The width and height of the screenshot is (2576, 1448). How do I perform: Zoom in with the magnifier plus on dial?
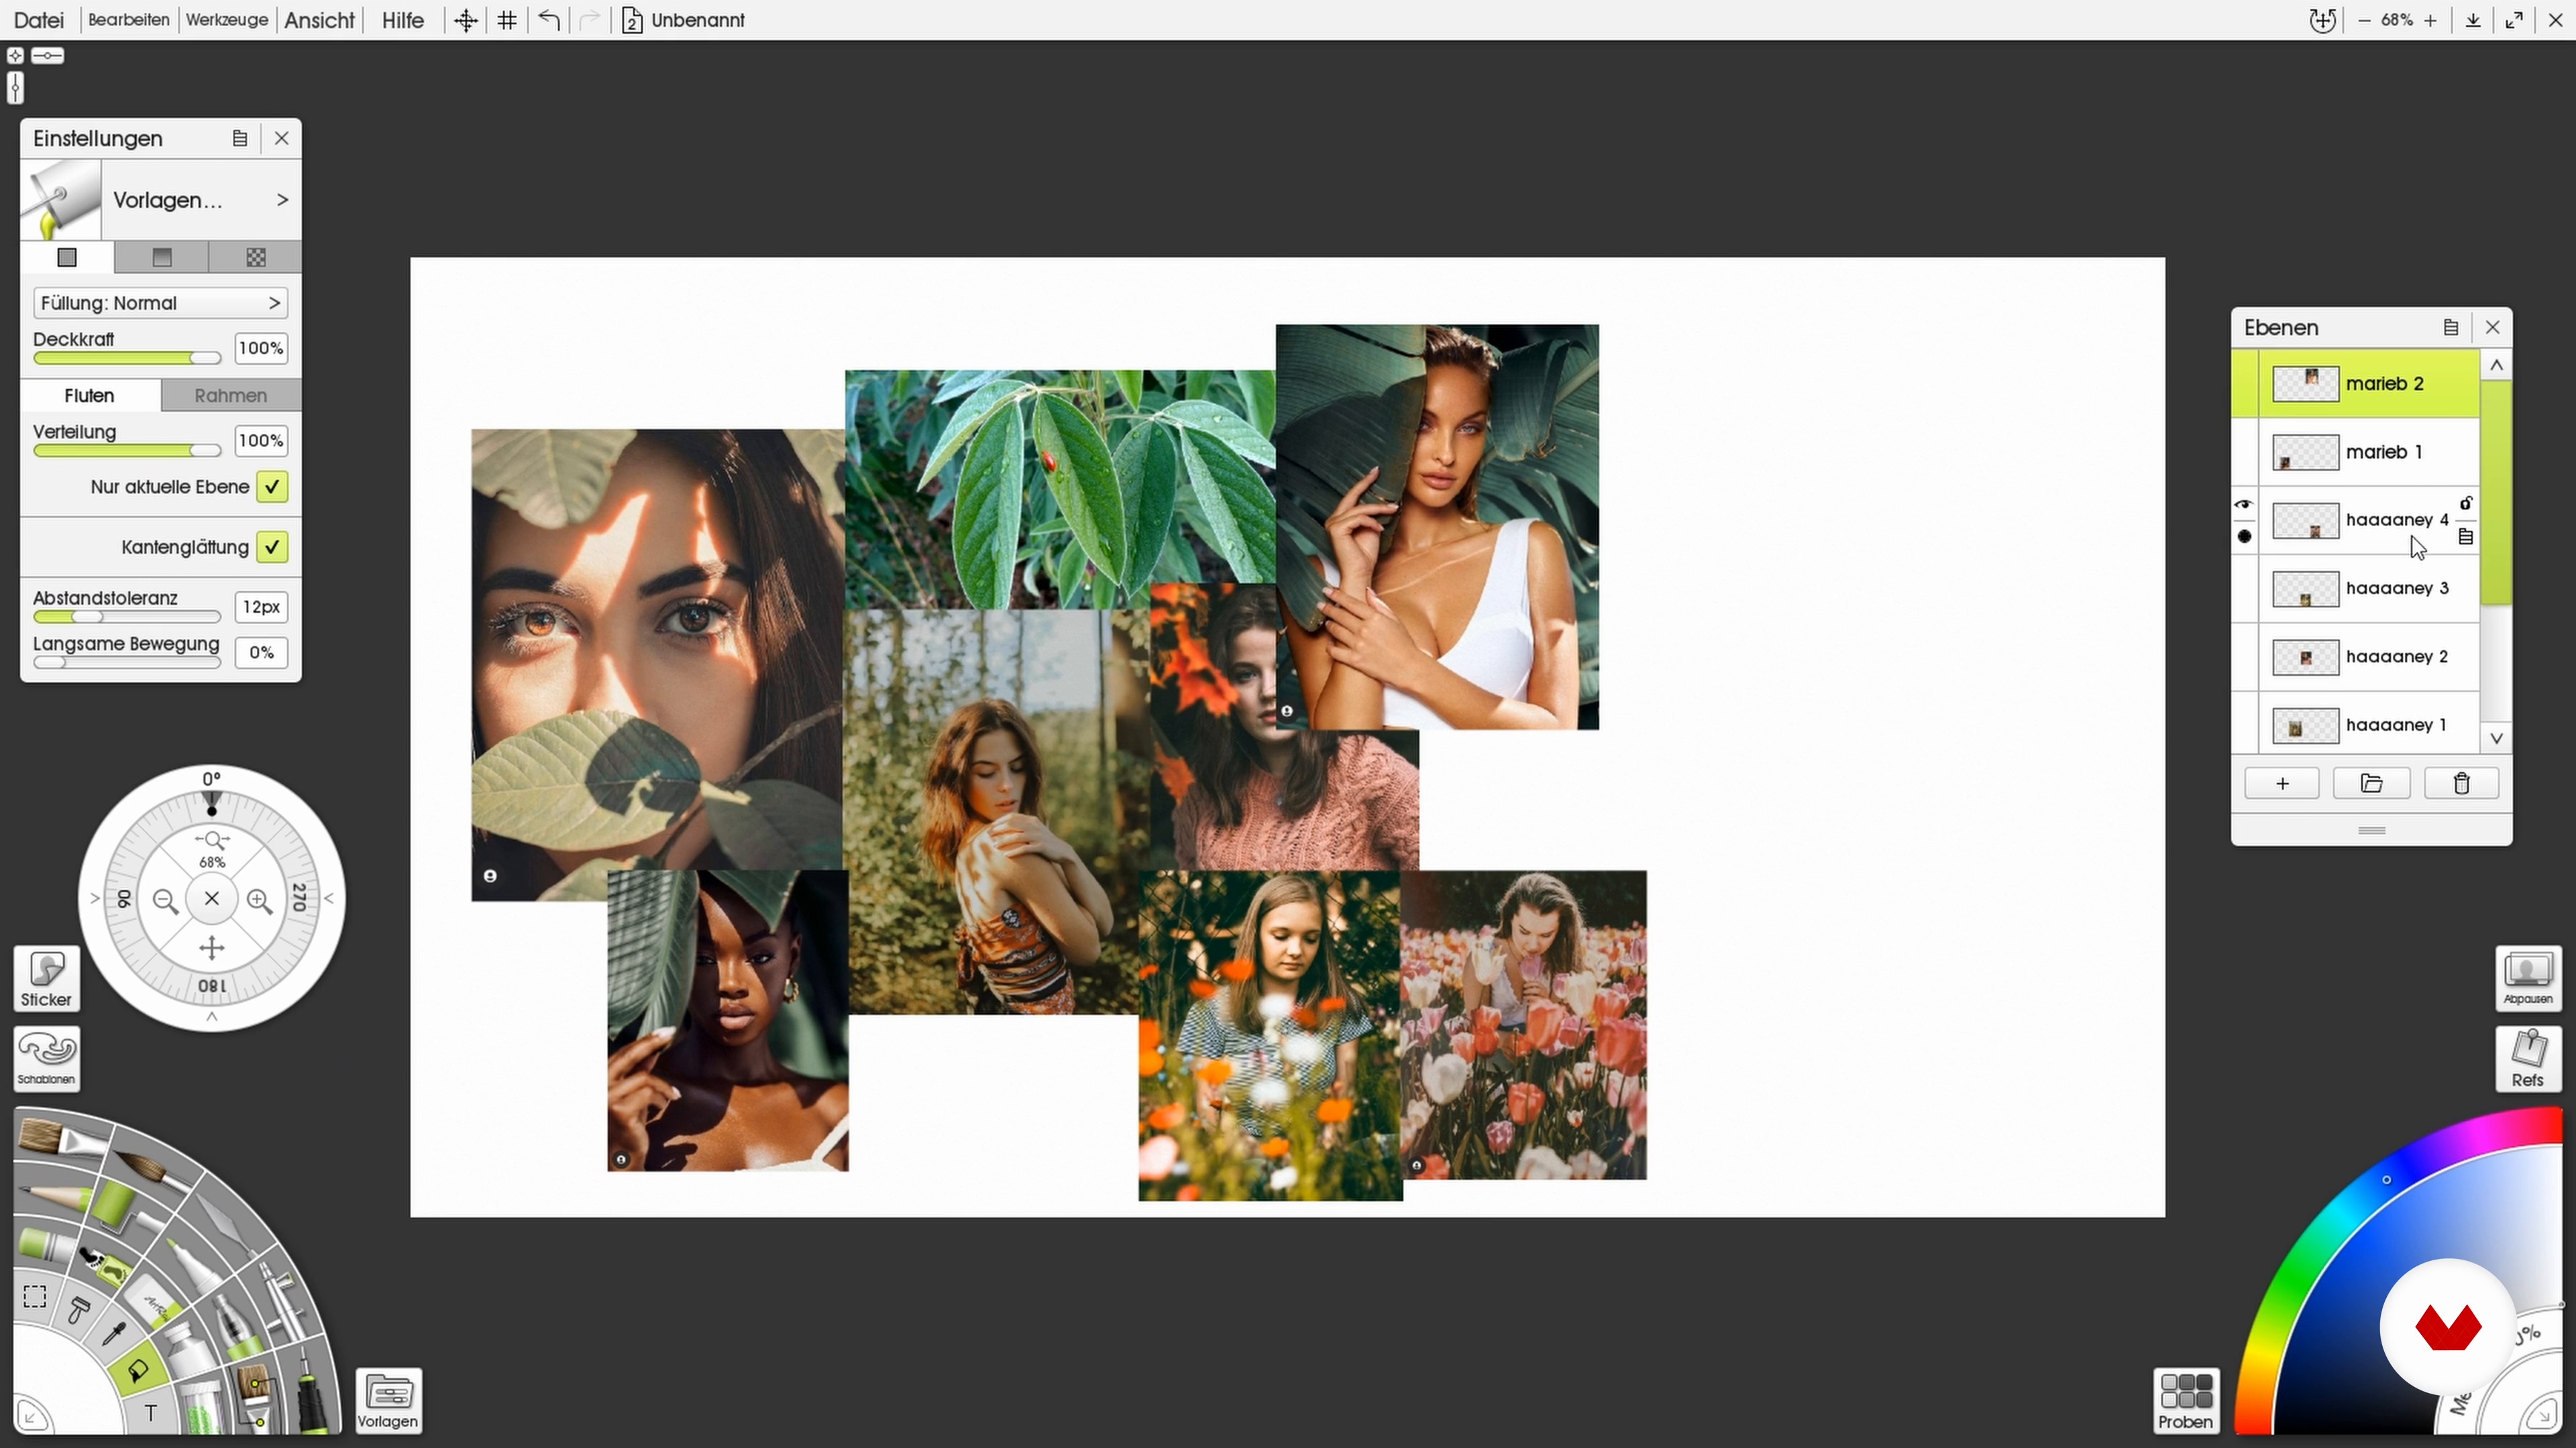coord(260,902)
